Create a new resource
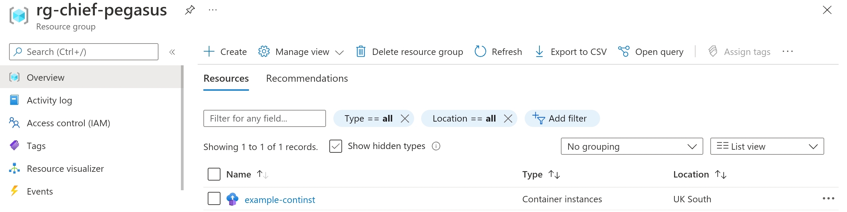 pyautogui.click(x=225, y=52)
